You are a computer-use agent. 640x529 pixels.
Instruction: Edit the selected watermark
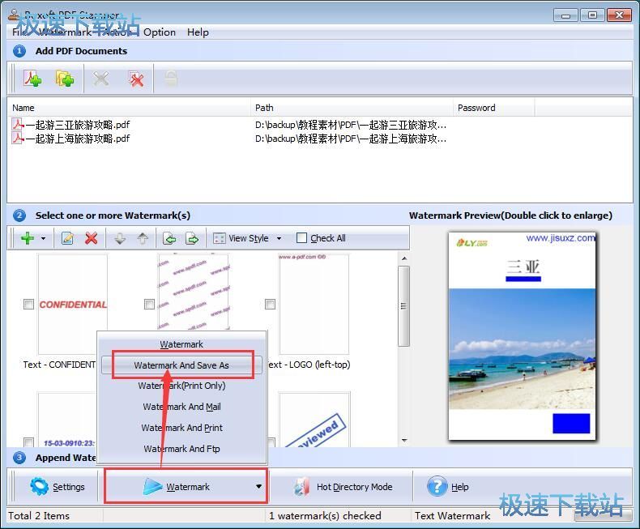[67, 238]
